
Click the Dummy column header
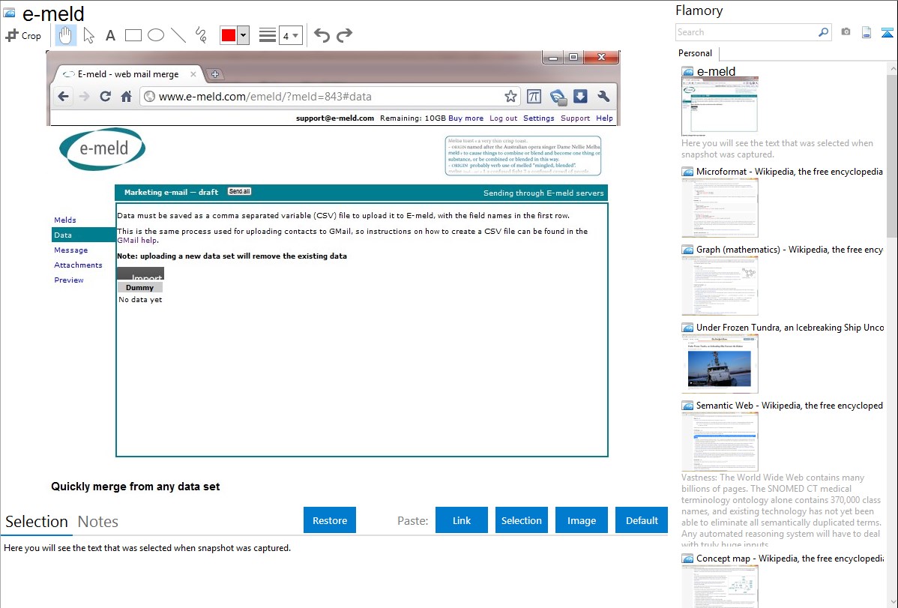tap(139, 288)
